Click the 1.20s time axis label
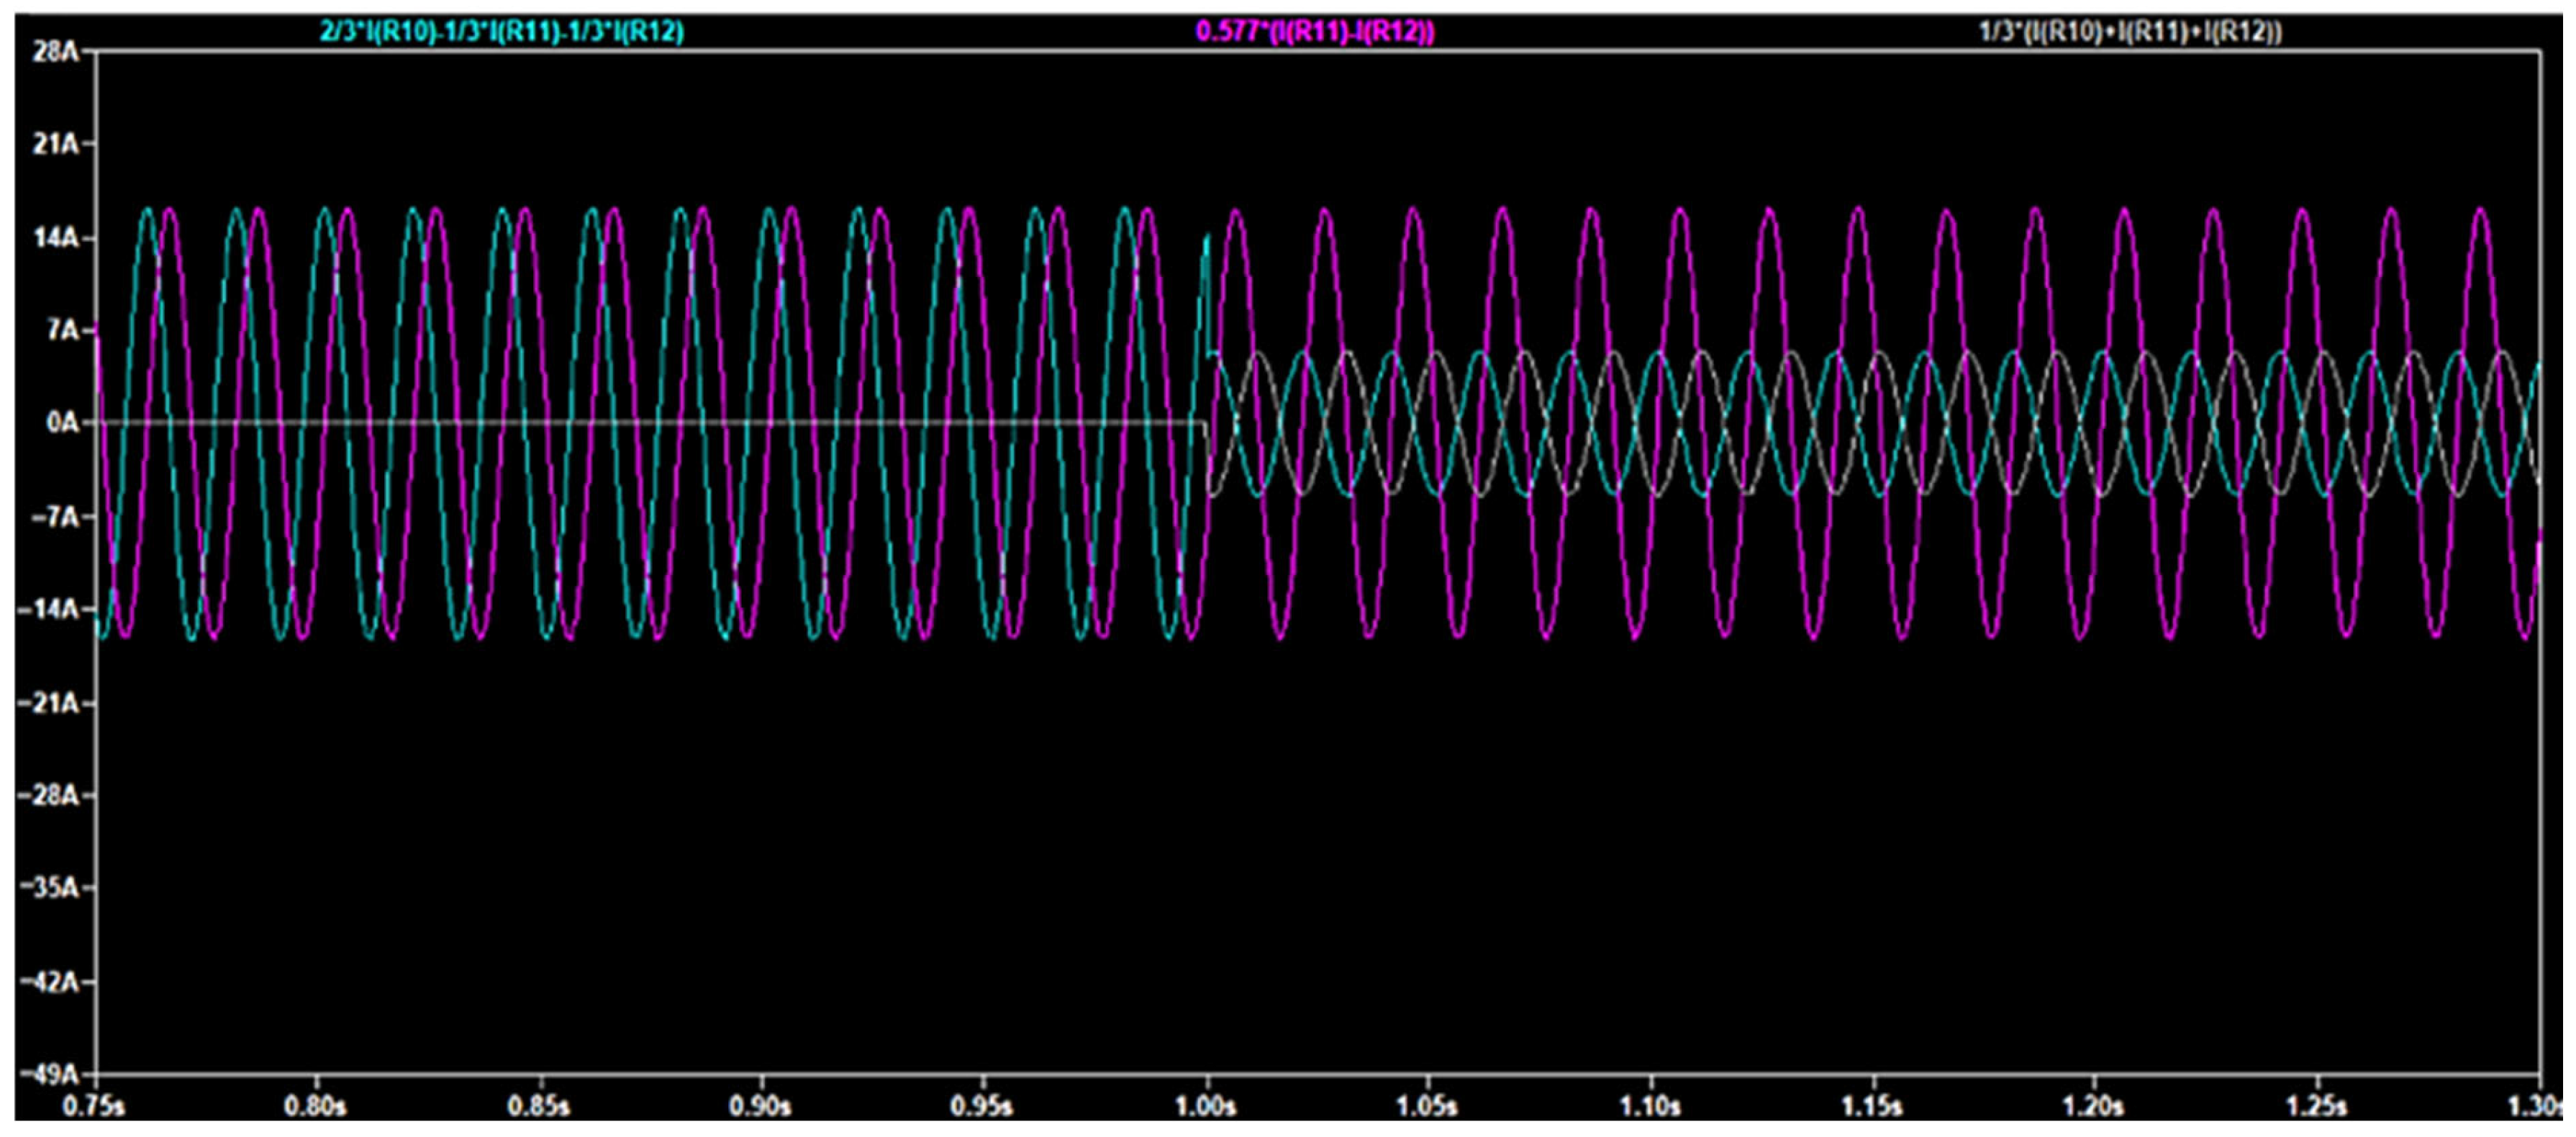Screen dimensions: 2576x1137 tap(2093, 1108)
